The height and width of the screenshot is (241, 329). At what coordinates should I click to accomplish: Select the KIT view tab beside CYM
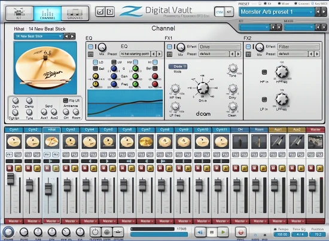[x=229, y=12]
